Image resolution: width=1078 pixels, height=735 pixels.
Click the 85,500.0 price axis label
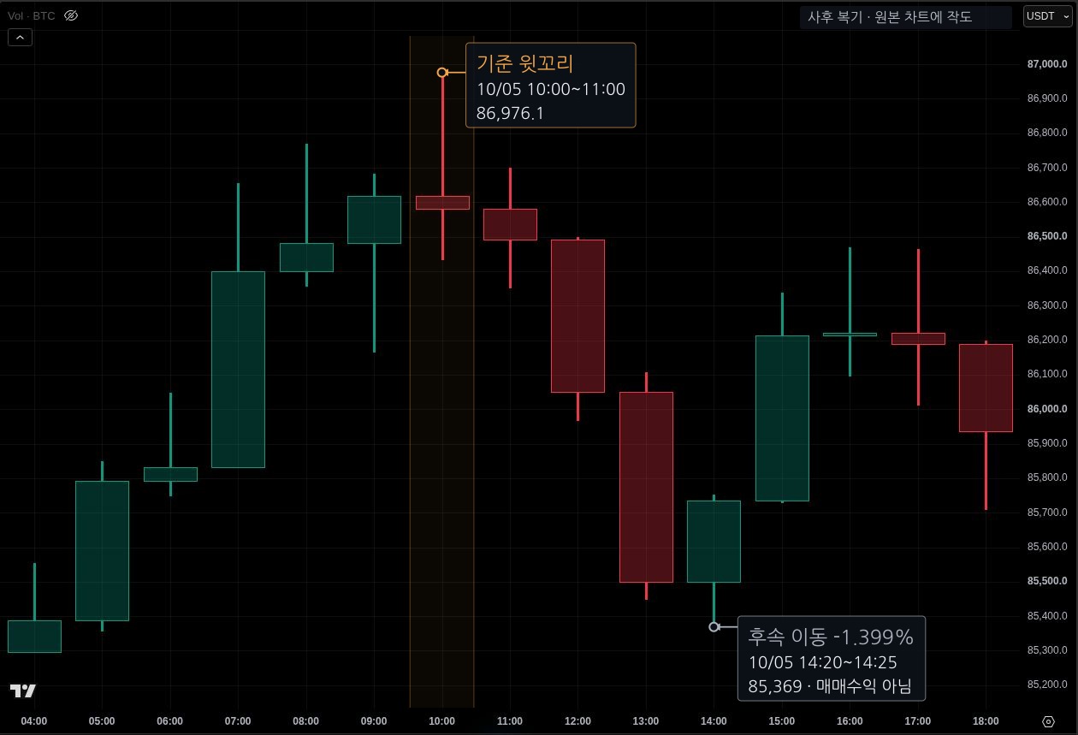(1045, 581)
